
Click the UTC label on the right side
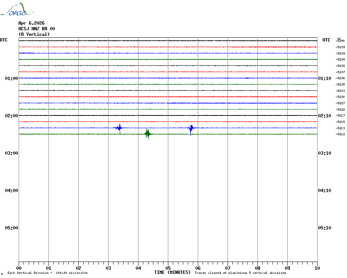[326, 40]
